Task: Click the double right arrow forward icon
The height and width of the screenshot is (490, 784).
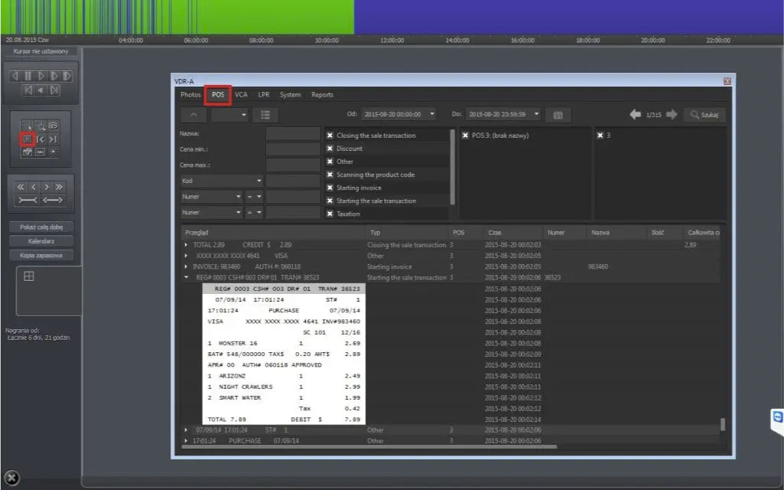Action: coord(59,187)
